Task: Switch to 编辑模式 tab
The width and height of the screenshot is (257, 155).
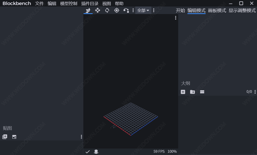Action: pyautogui.click(x=196, y=11)
